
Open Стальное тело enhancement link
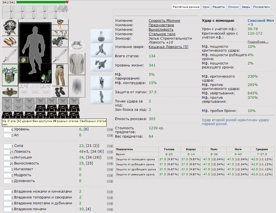tap(162, 34)
